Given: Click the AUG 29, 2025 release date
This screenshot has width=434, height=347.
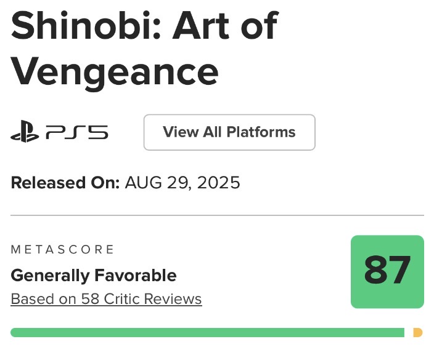Looking at the screenshot, I should tap(182, 183).
